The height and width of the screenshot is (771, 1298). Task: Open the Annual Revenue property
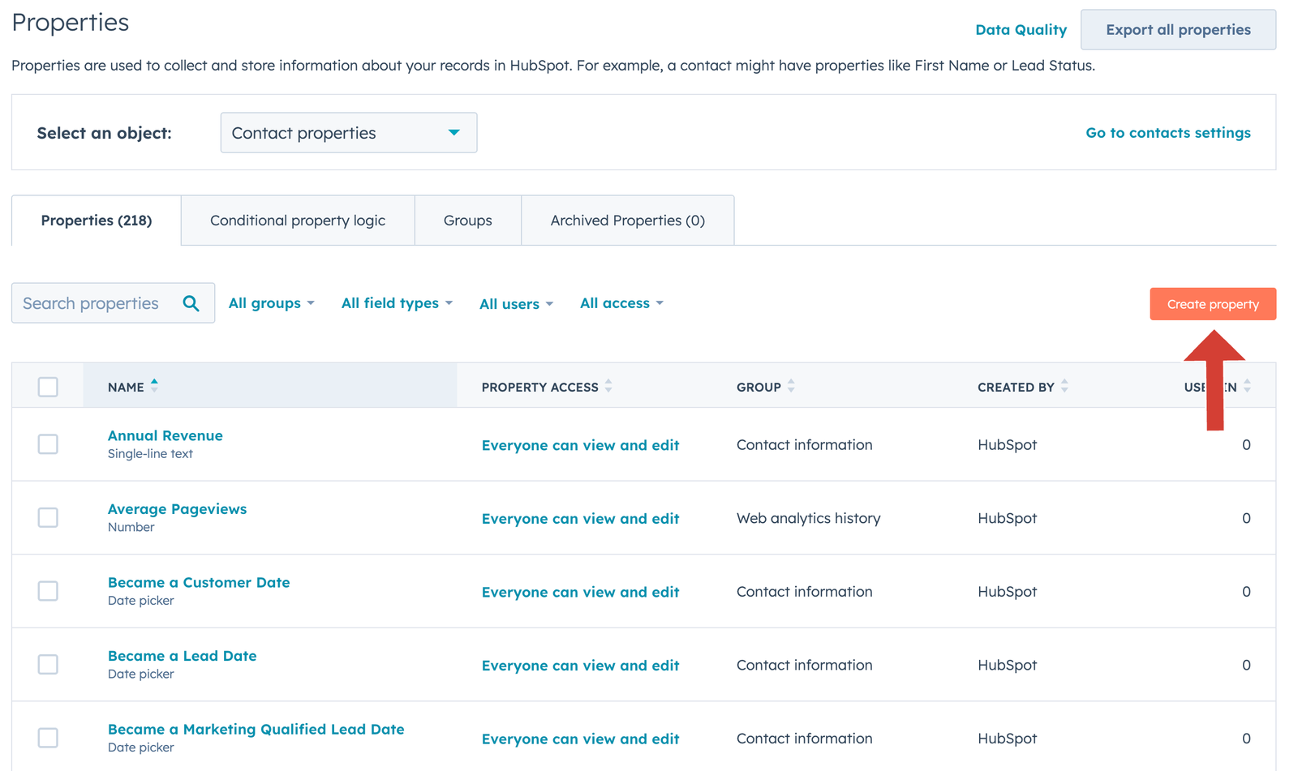(x=165, y=435)
